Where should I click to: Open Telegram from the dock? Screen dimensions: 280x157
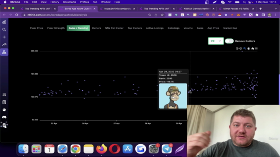click(167, 149)
